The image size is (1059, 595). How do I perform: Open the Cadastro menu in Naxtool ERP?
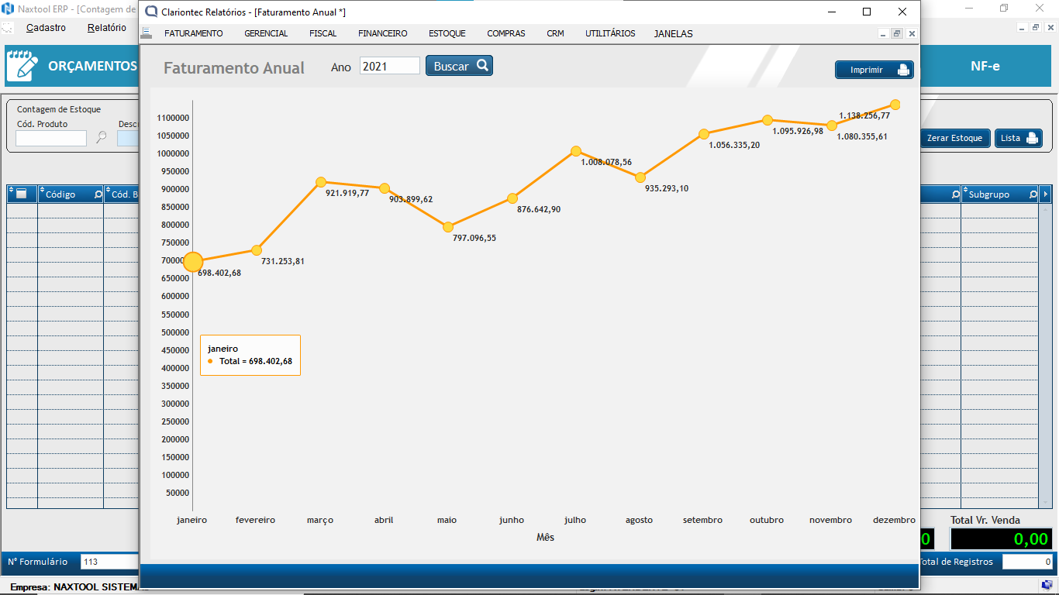46,28
